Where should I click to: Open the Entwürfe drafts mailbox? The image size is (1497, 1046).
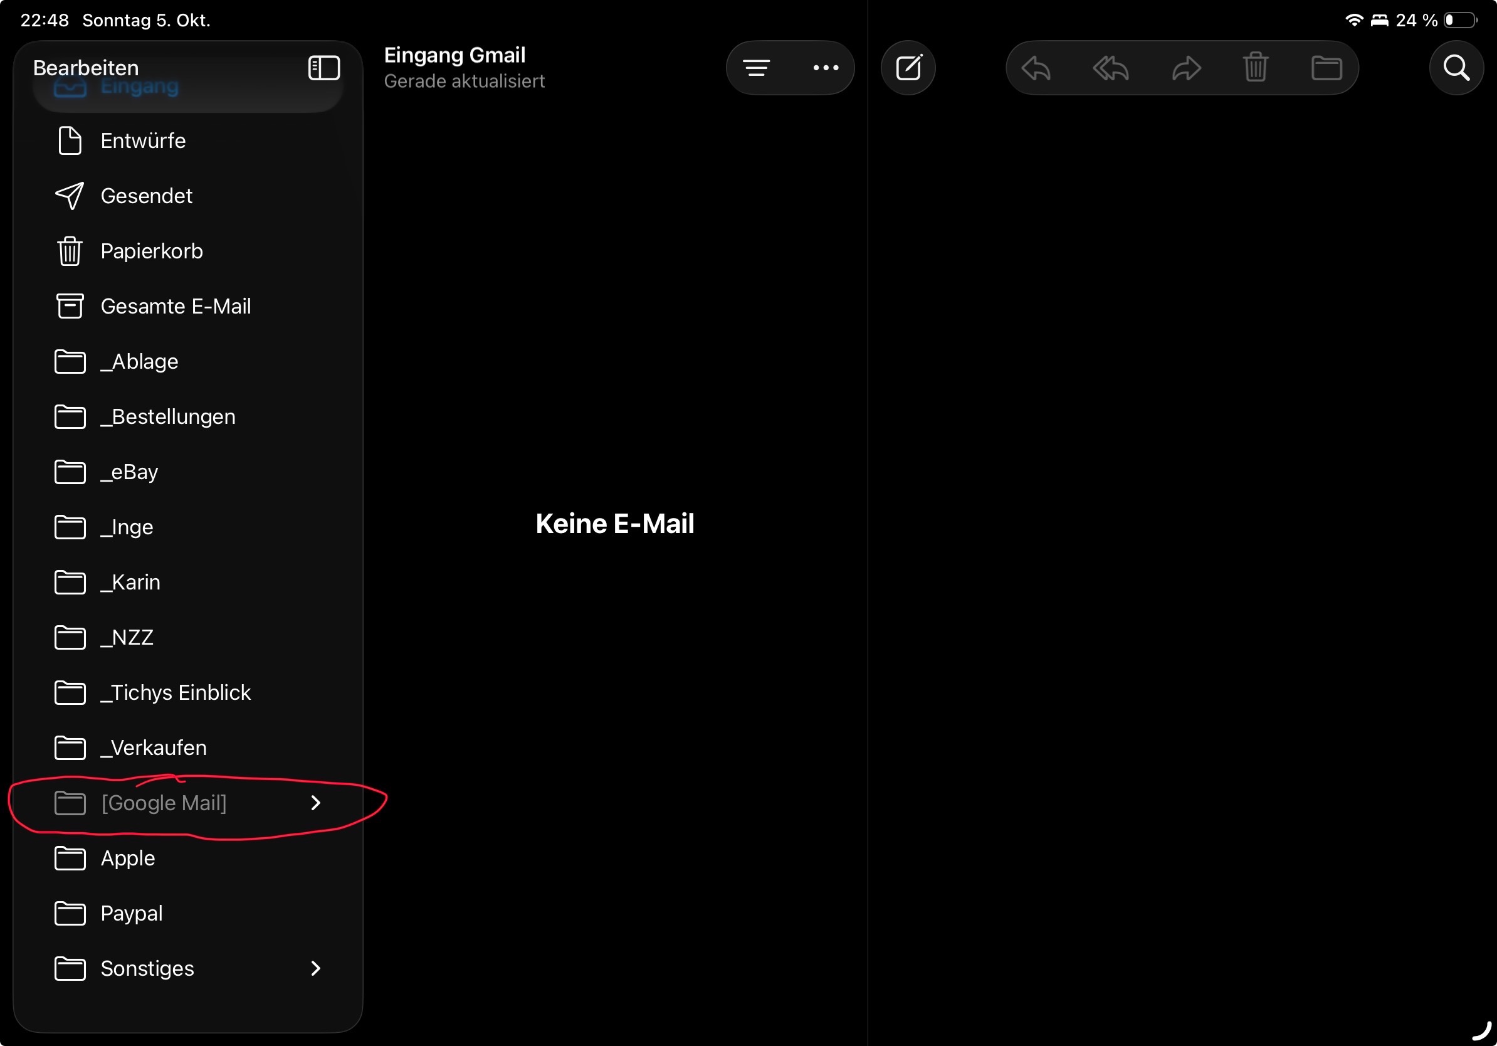143,141
